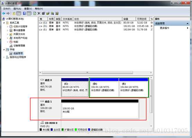
Task: Sort by the 状态 column header
Action: pyautogui.click(x=98, y=19)
